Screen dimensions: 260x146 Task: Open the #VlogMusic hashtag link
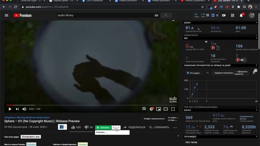[10, 118]
